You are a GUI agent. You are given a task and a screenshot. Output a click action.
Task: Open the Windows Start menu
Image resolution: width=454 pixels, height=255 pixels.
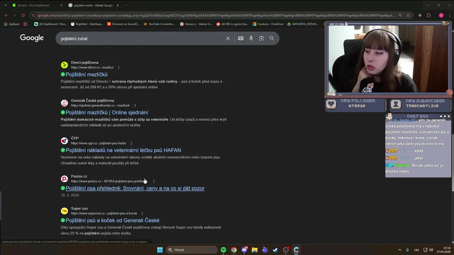[160, 250]
